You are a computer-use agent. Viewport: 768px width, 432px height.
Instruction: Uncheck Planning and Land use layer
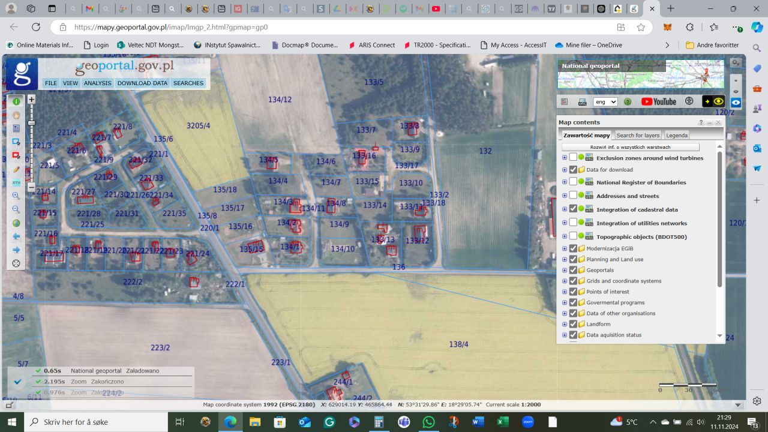[573, 259]
